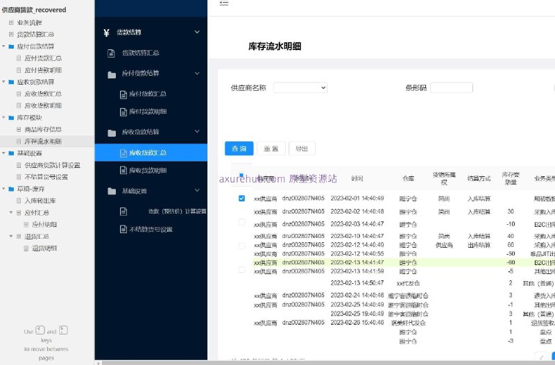555x365 pixels.
Task: Select 应收货款汇总 in left page tree
Action: (x=43, y=94)
